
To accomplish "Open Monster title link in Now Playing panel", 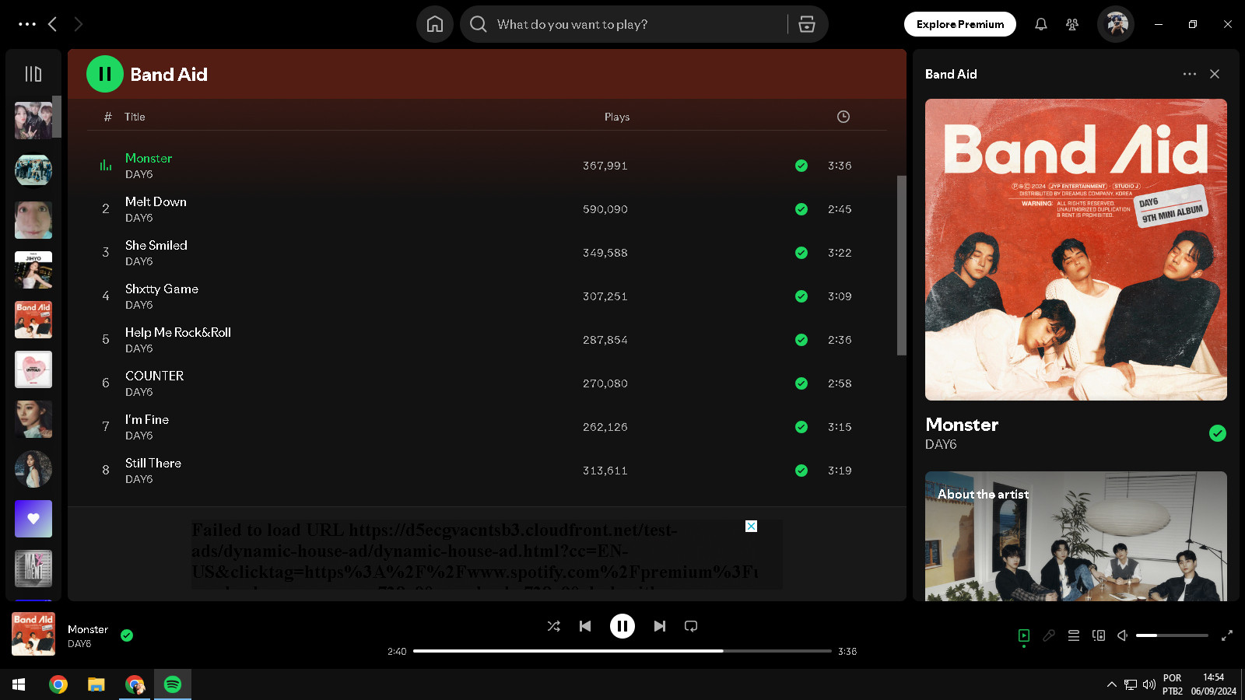I will 962,425.
